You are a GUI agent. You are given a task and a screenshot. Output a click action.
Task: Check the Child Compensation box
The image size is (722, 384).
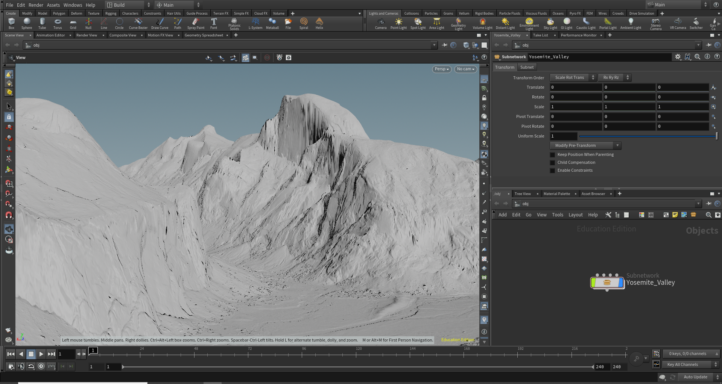(x=553, y=163)
